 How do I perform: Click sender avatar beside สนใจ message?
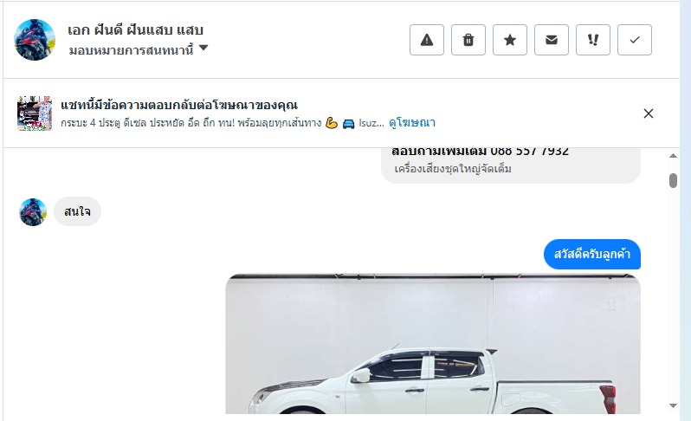coord(33,212)
